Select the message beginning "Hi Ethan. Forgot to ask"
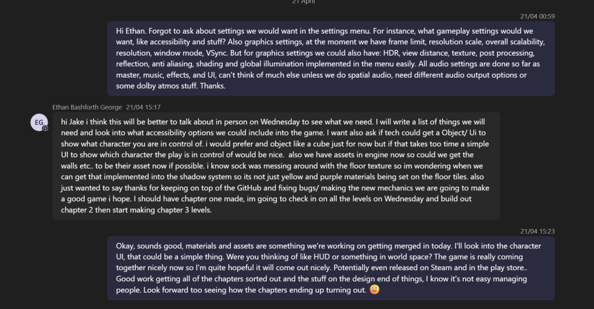Screen dimensions: 594x309 (331, 59)
